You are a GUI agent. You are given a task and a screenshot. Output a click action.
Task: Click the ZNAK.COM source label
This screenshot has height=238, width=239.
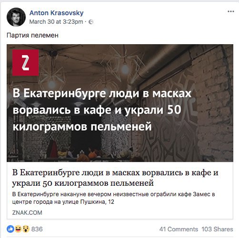click(x=27, y=212)
